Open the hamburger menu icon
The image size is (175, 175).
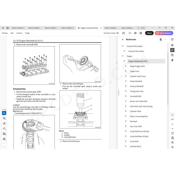click(x=3, y=28)
